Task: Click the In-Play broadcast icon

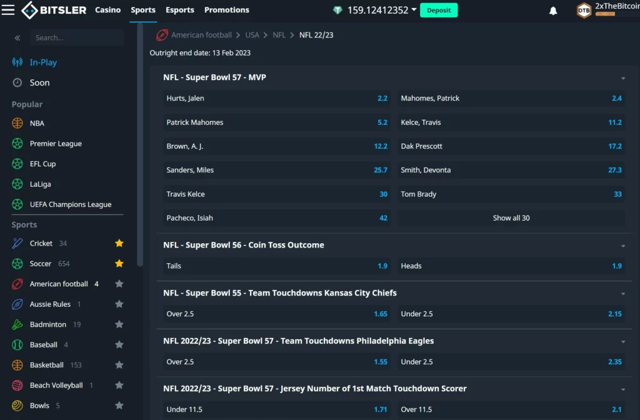Action: pos(17,62)
